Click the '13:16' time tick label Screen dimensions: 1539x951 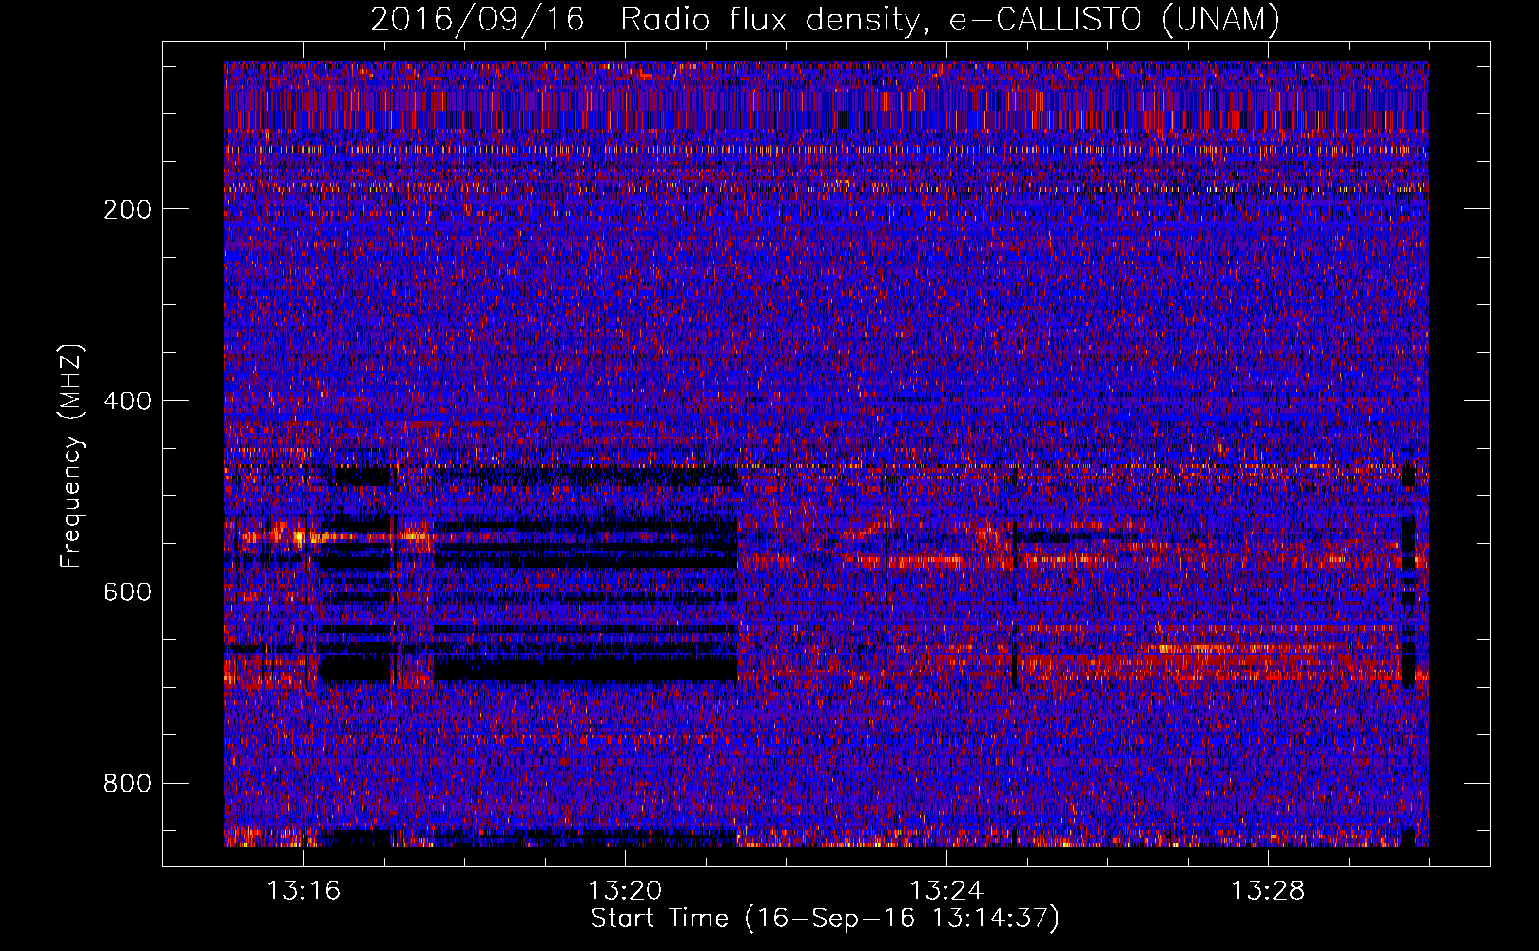(303, 891)
